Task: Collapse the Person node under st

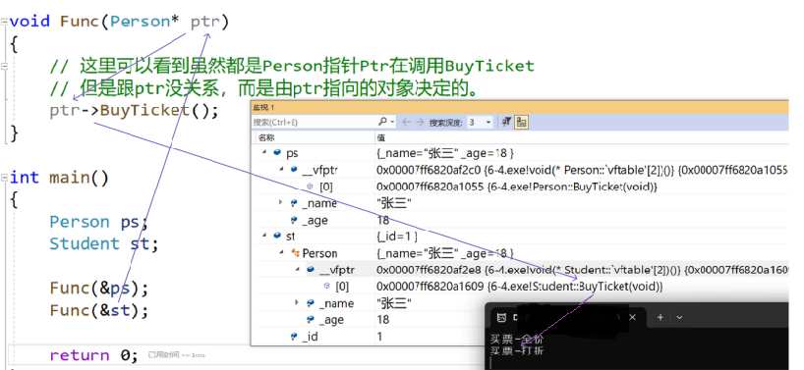Action: pyautogui.click(x=281, y=252)
